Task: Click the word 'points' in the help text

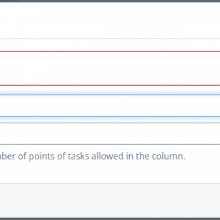Action: tap(42, 157)
